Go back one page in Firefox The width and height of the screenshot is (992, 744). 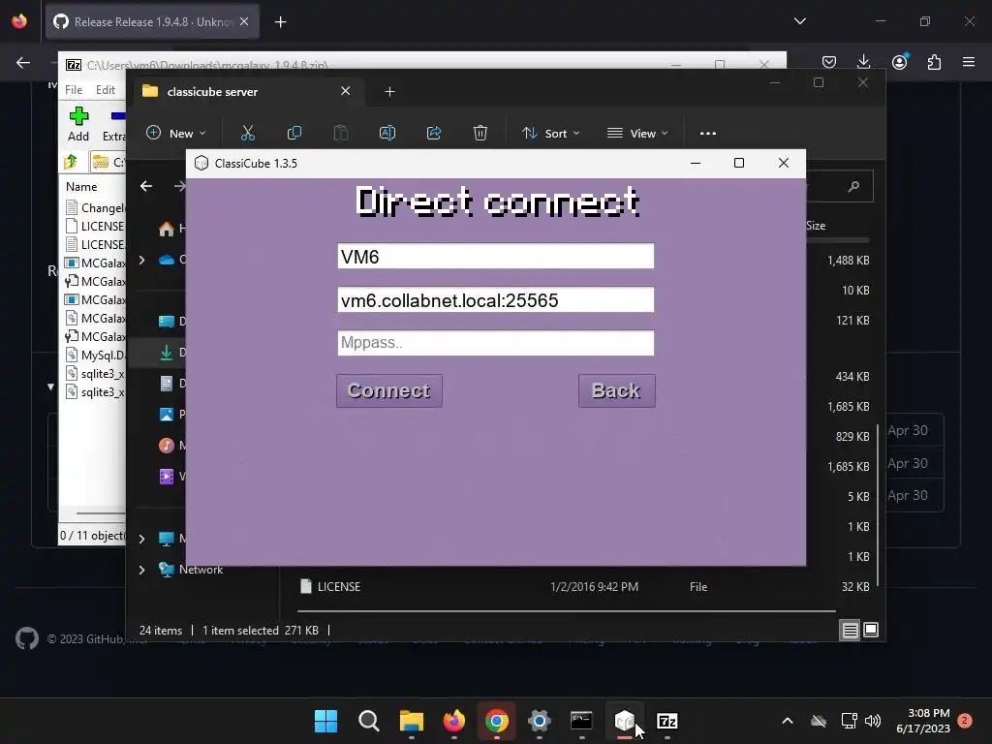click(23, 62)
